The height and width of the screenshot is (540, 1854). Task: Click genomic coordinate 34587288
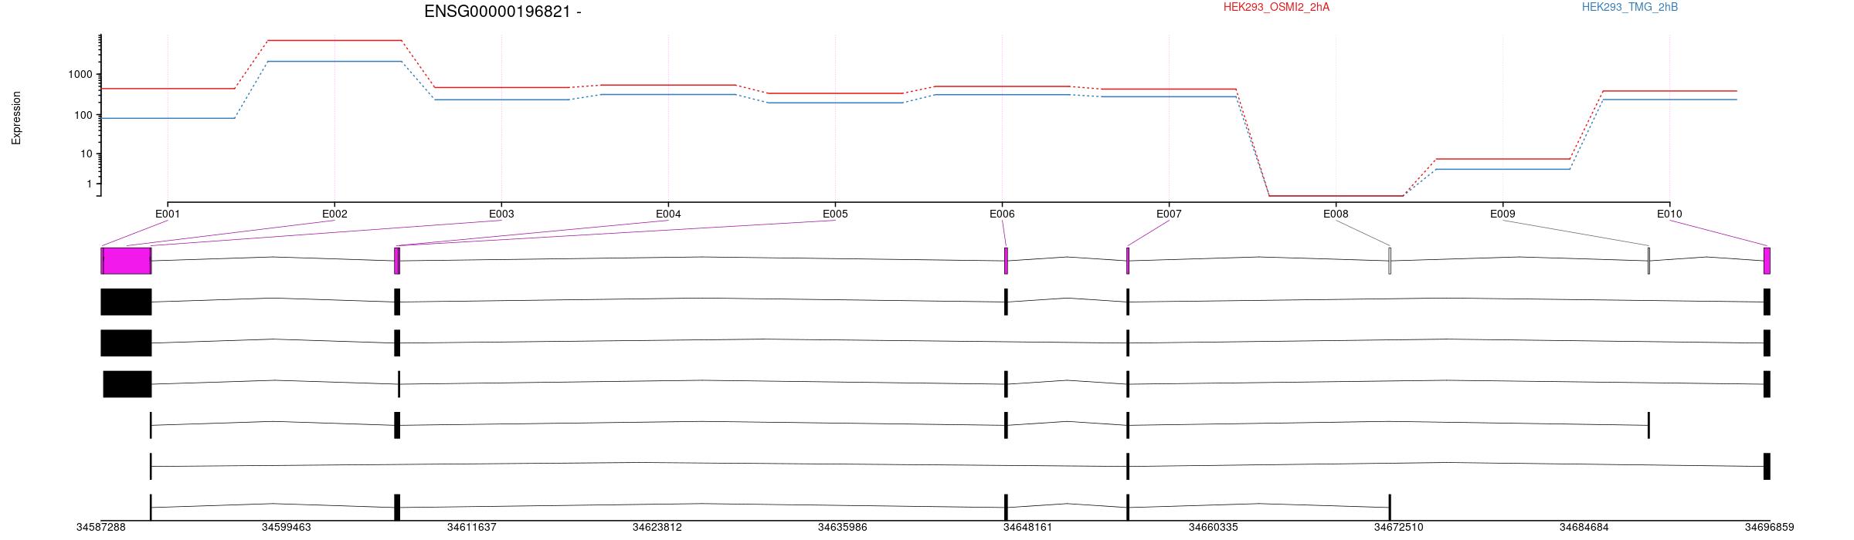100,528
